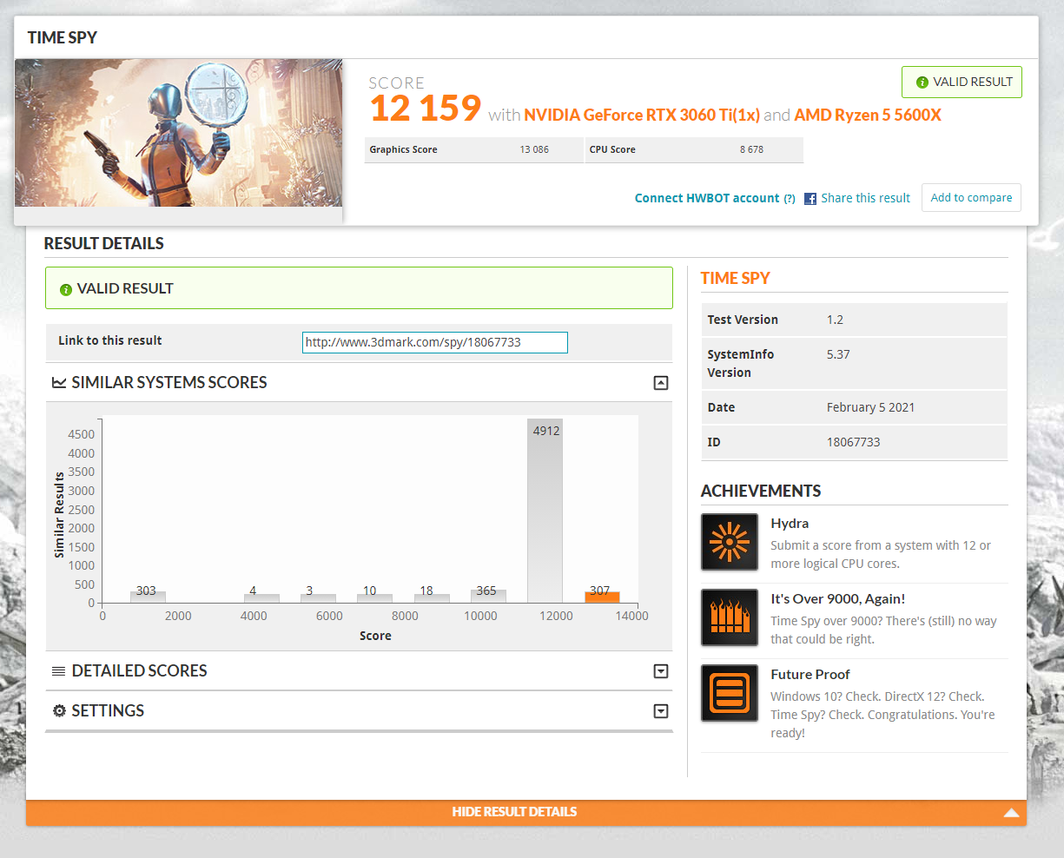Click the list icon beside Detailed Scores

coord(59,671)
